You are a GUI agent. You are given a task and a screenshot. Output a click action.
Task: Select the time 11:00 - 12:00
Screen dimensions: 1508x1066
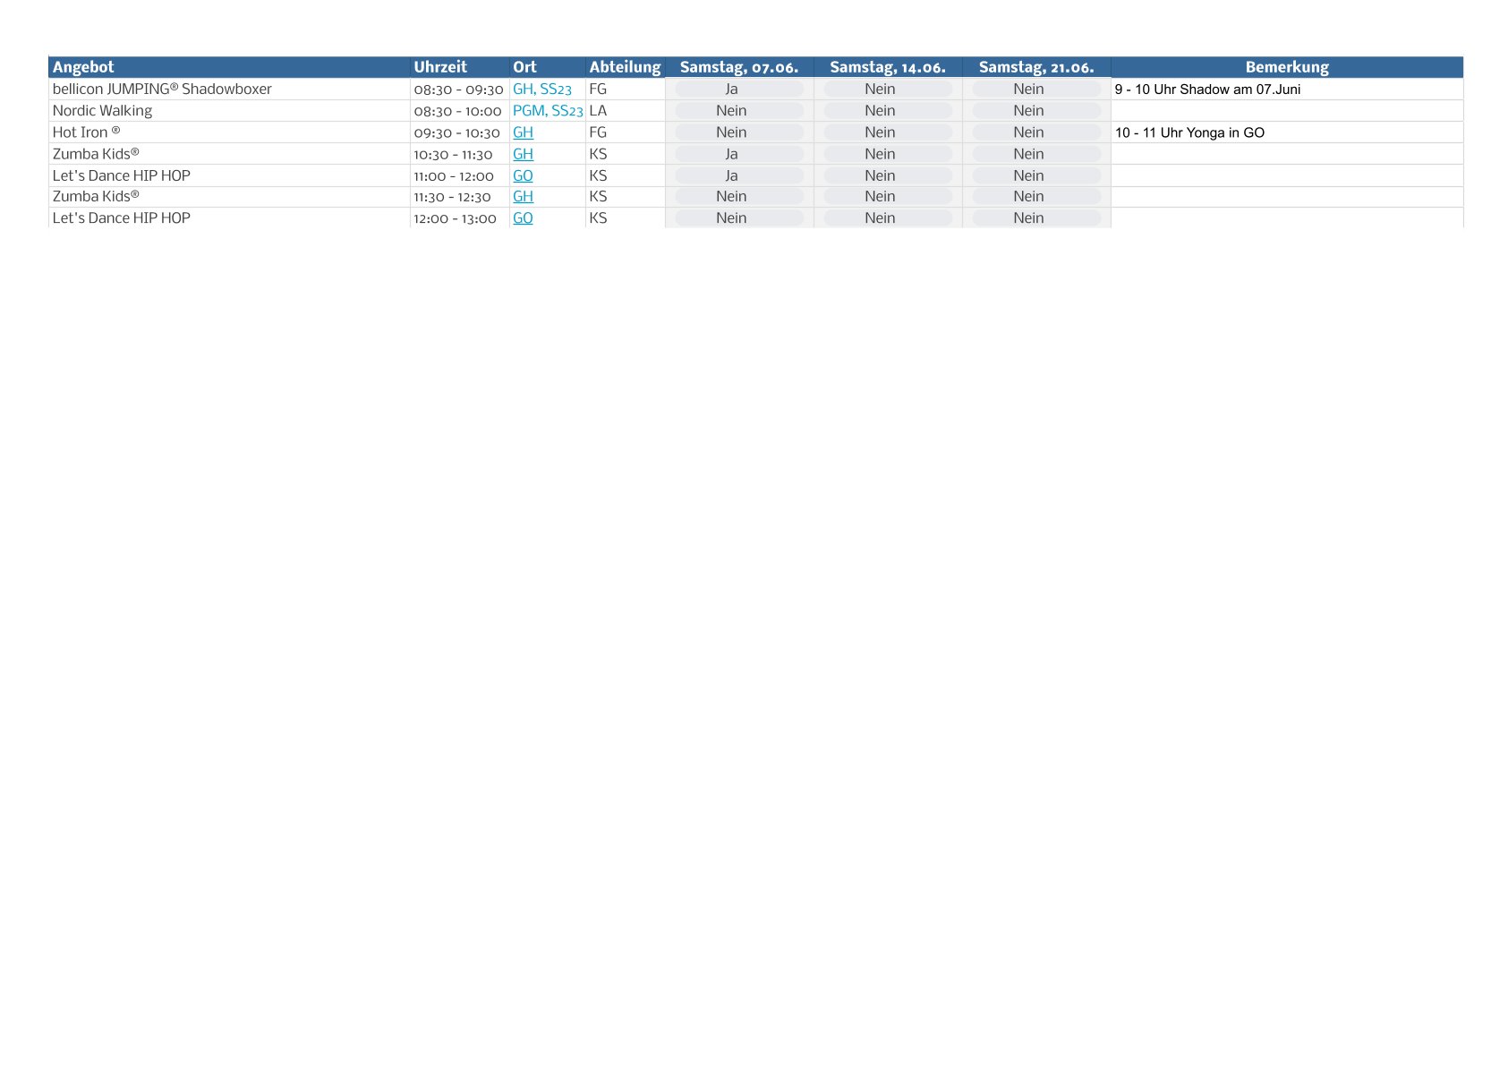click(454, 175)
